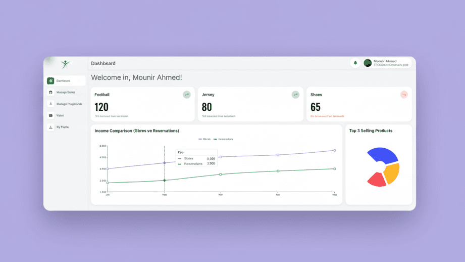Click the green line's Apr data point

point(278,171)
